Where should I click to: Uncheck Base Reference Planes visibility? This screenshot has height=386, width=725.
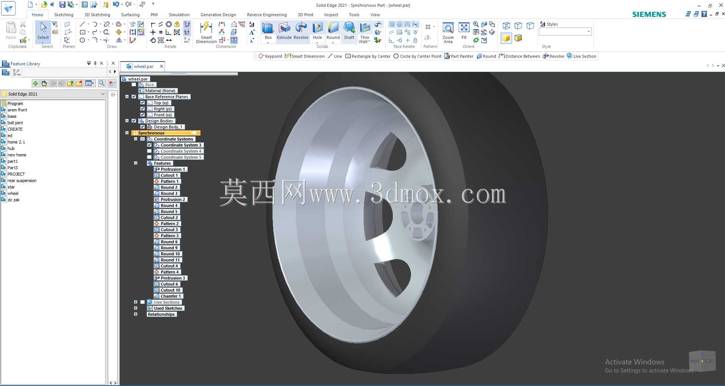coord(134,97)
